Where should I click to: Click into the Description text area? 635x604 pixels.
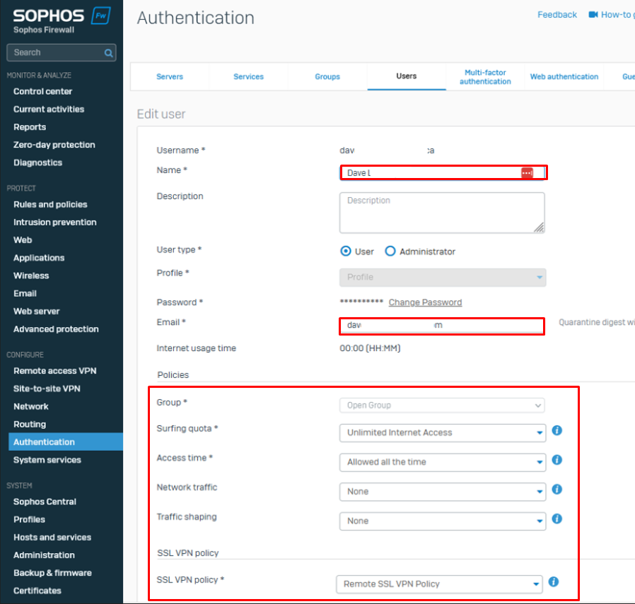coord(442,213)
